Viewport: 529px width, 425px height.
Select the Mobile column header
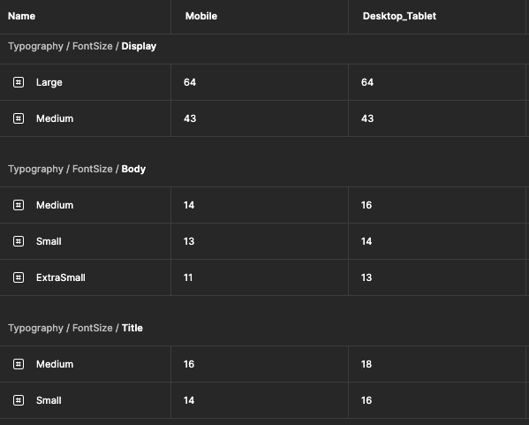[x=260, y=16]
